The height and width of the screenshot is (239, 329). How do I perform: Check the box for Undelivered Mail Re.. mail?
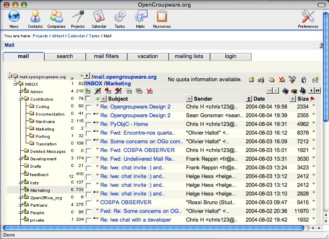(89, 159)
